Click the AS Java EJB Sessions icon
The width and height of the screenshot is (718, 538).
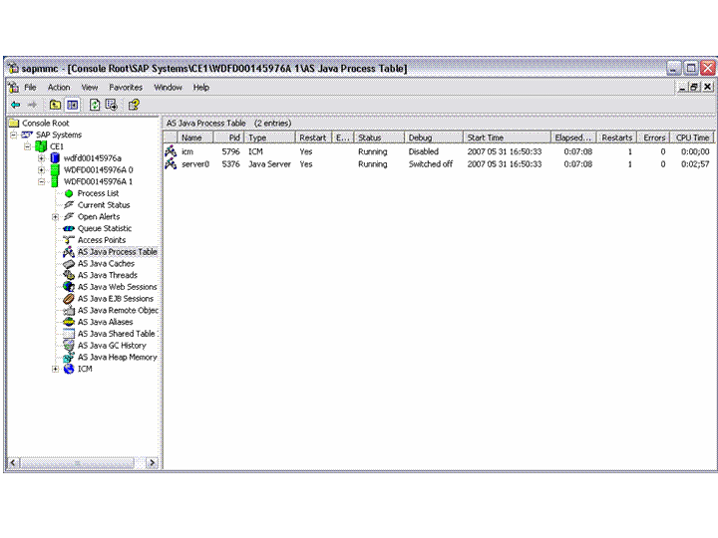[x=69, y=299]
